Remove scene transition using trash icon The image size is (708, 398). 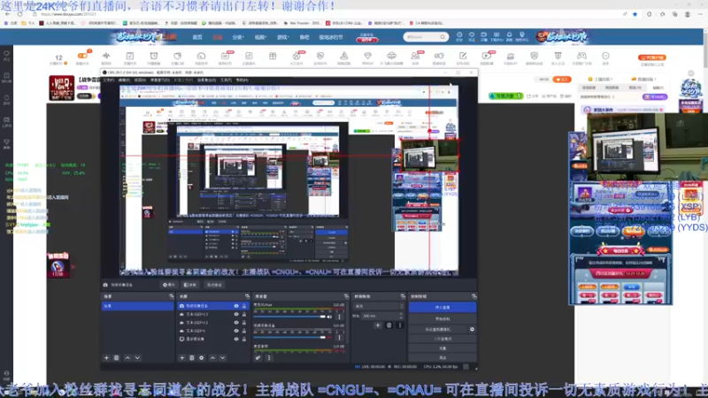[389, 325]
